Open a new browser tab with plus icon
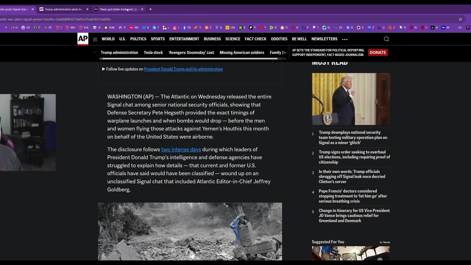 (x=150, y=9)
